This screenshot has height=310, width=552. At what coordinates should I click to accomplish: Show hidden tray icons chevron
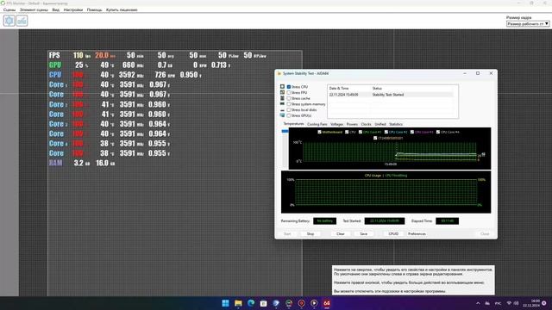click(478, 303)
